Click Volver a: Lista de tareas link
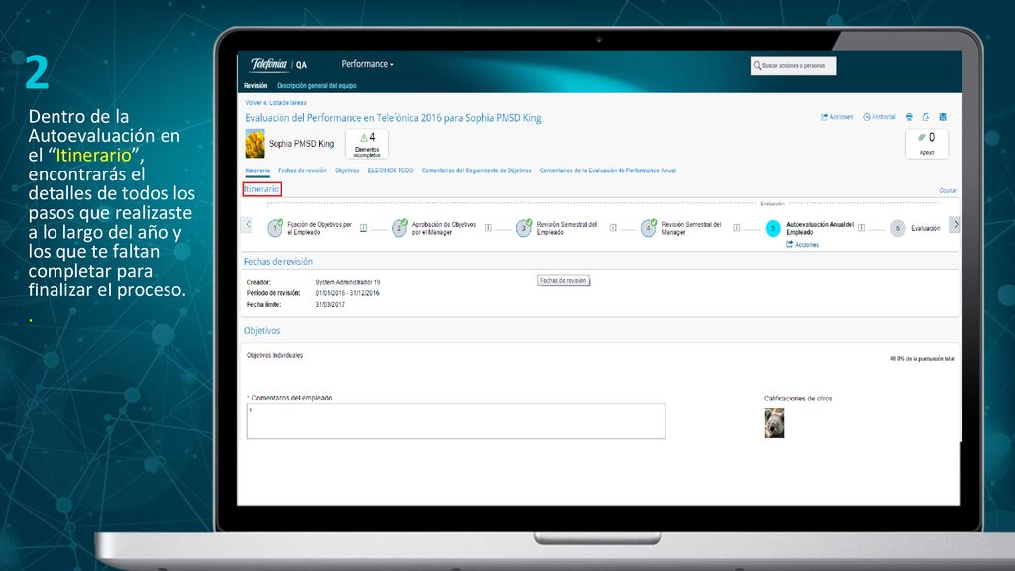 click(x=276, y=103)
